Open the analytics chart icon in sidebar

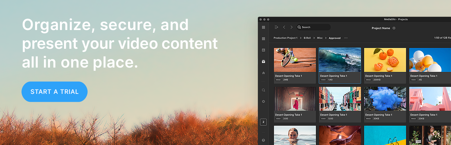coord(263,50)
